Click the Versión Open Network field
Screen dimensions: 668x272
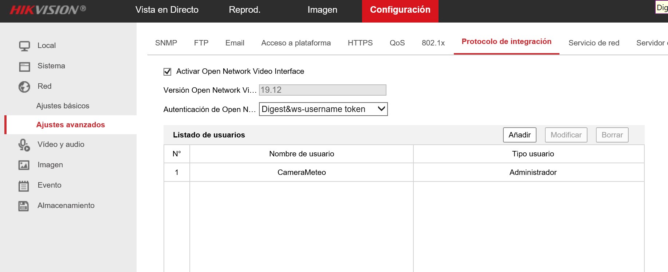pyautogui.click(x=322, y=90)
